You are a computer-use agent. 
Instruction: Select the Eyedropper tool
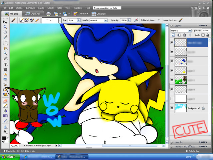tap(5, 37)
